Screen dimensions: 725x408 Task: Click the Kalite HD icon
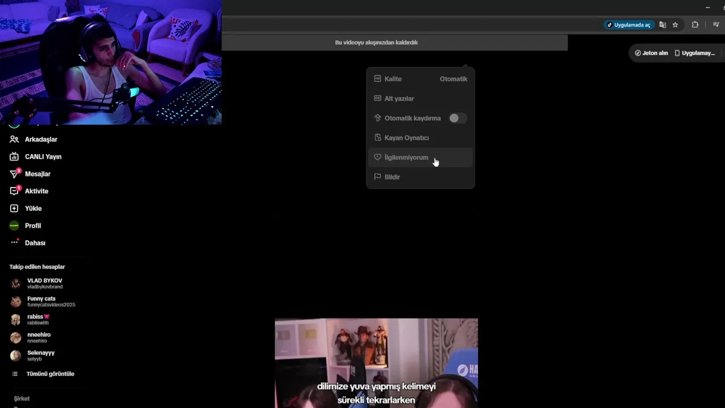(x=377, y=79)
